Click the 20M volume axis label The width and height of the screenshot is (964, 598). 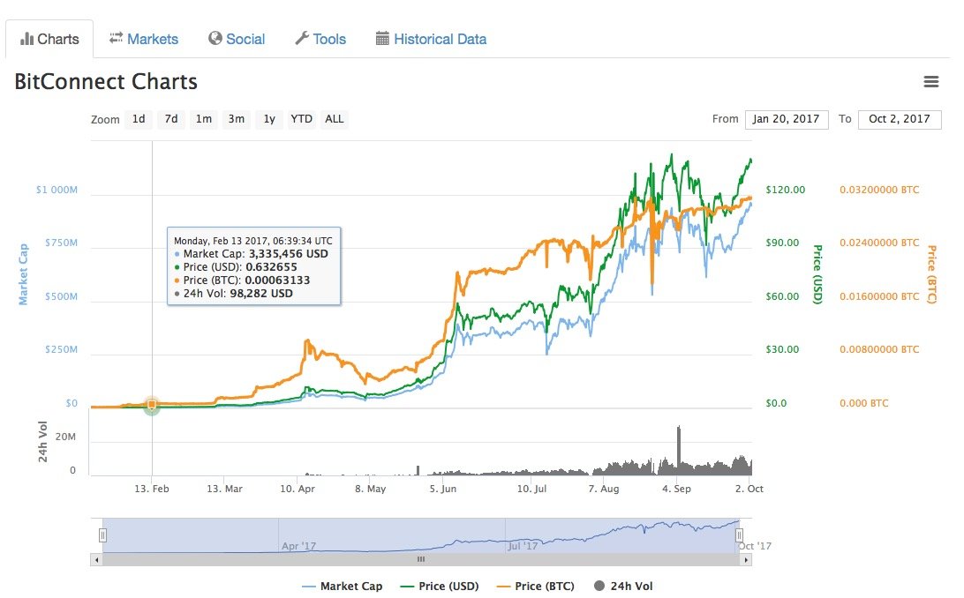coord(65,437)
